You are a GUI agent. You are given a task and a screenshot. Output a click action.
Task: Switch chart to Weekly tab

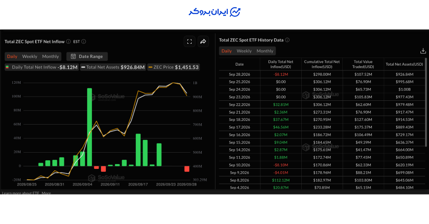30,57
